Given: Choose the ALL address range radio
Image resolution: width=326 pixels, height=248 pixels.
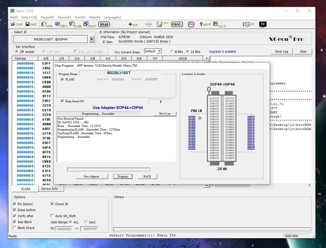Looking at the screenshot, I should click(x=70, y=222).
